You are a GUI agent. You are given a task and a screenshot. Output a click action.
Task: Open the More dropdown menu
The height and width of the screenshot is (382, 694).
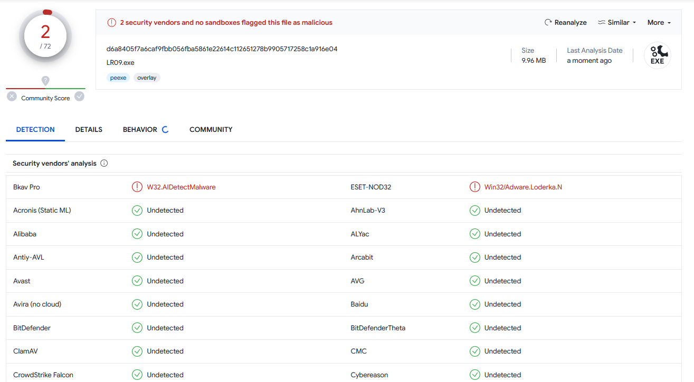[x=659, y=23]
